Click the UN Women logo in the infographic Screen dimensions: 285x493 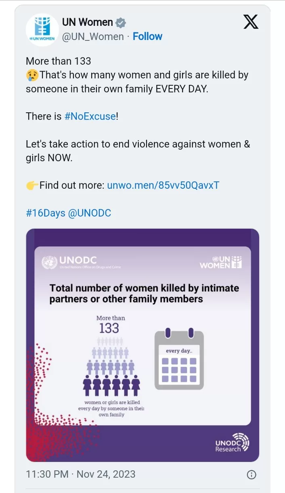[x=221, y=262]
